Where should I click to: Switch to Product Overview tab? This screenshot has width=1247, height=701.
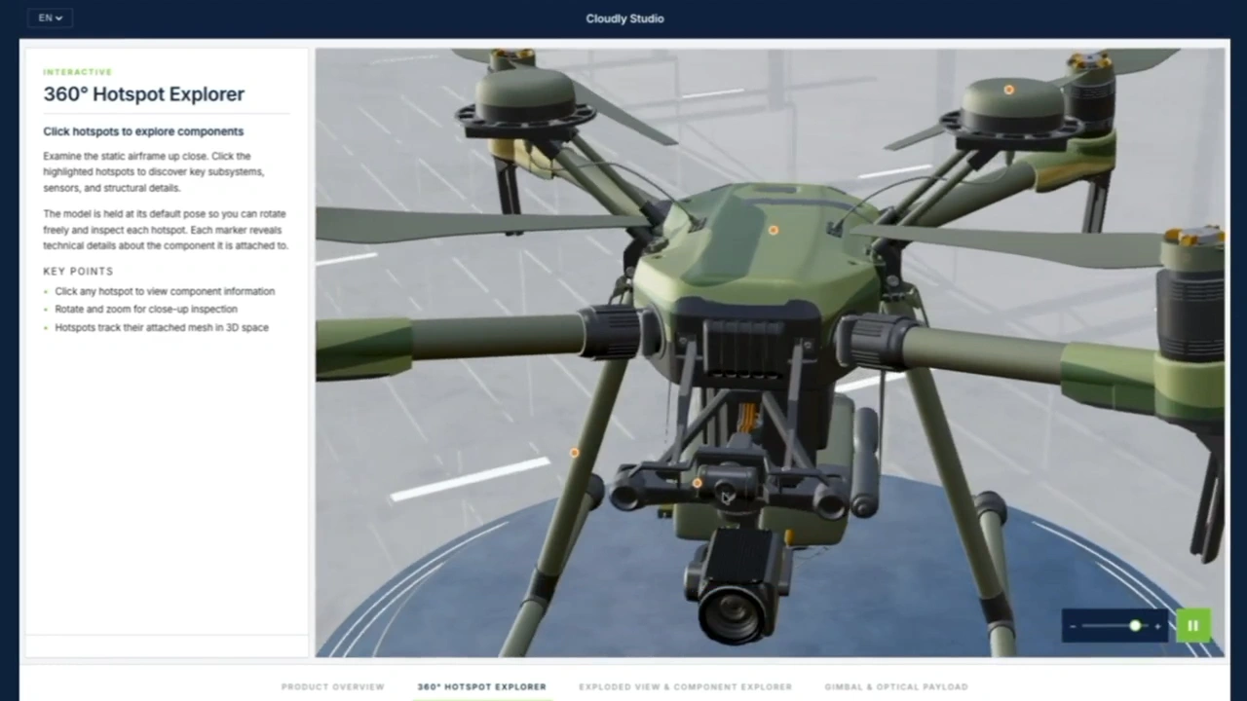click(333, 686)
